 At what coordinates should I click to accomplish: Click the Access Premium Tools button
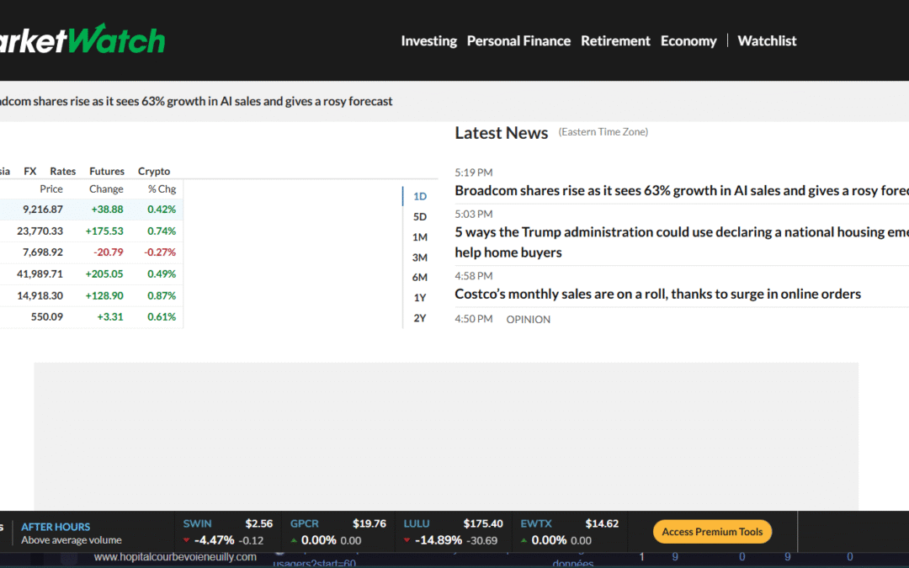coord(712,532)
